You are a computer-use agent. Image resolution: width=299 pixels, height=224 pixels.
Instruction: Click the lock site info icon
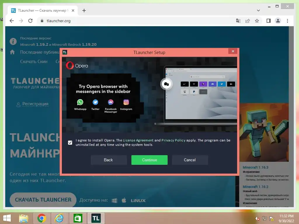tap(42, 21)
